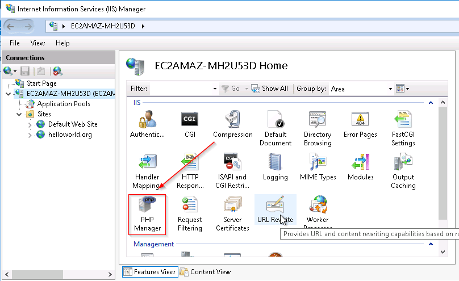Switch to Content View tab
This screenshot has height=281, width=459.
206,272
